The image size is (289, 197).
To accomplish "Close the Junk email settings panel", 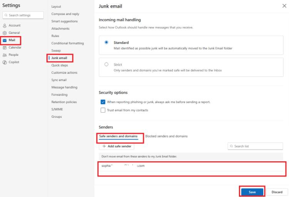I will click(x=284, y=6).
